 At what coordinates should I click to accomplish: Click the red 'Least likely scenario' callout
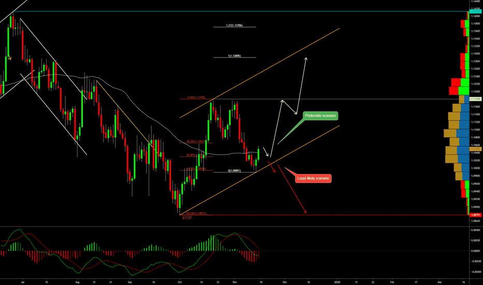(314, 178)
